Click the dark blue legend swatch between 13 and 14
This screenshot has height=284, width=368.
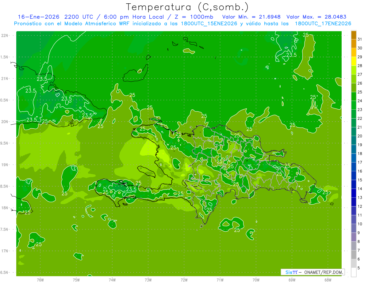tap(354, 193)
